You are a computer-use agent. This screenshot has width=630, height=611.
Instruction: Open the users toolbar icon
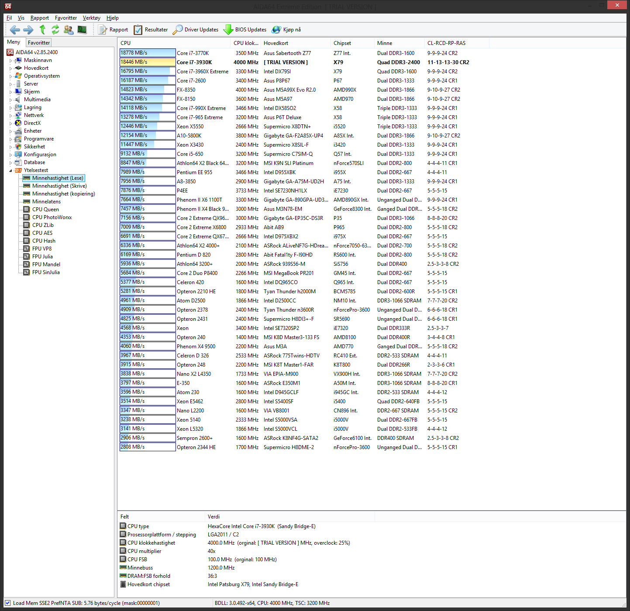69,30
